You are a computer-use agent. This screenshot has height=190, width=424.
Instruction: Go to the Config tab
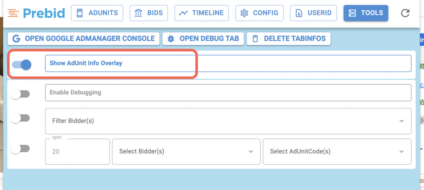[259, 13]
